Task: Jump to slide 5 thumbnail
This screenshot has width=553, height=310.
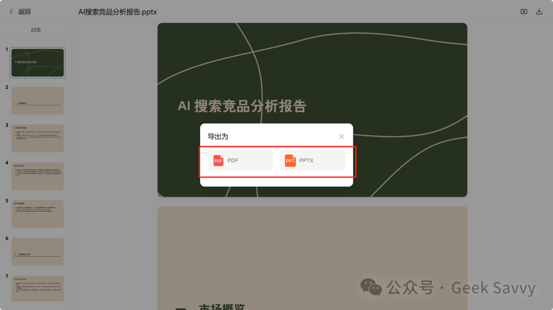Action: coord(38,214)
